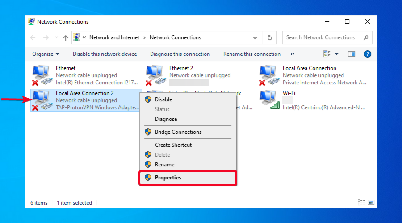Navigate to Network and Internet breadcrumb
Viewport: 402px width, 223px height.
[114, 37]
